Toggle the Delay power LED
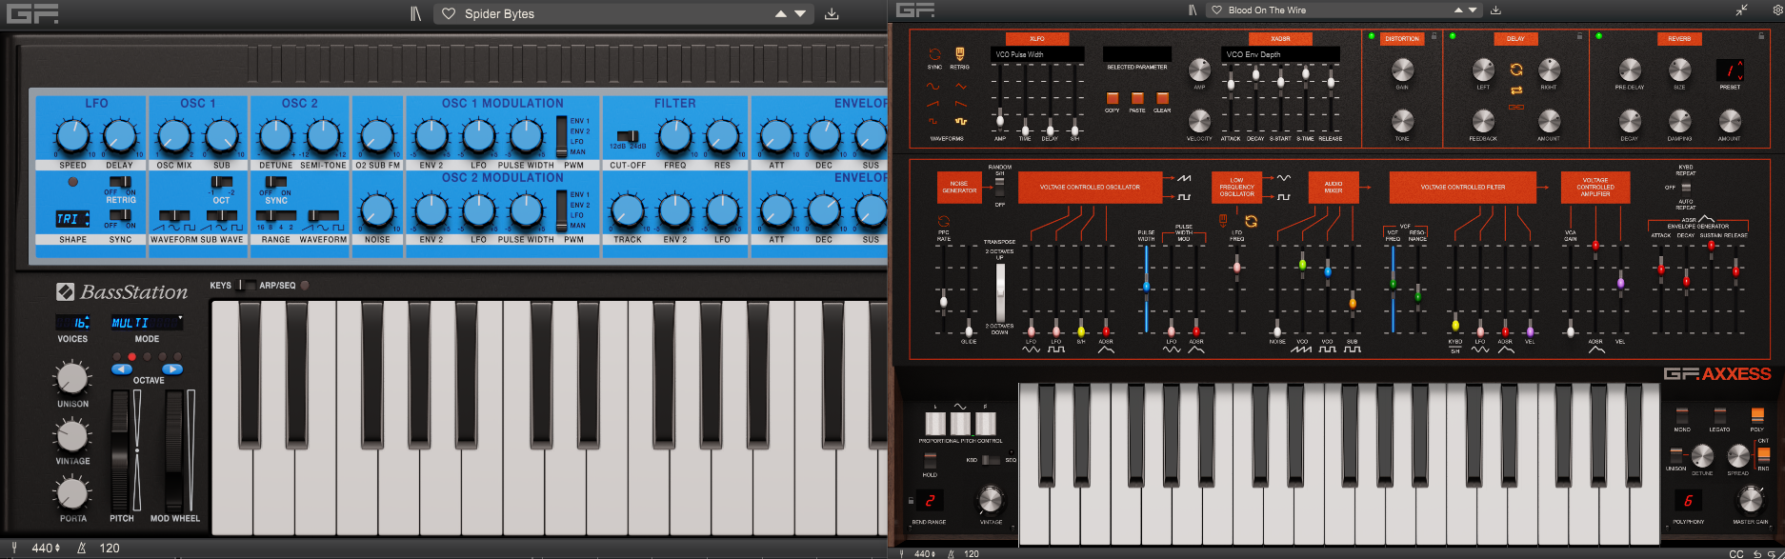The height and width of the screenshot is (559, 1785). (x=1453, y=36)
